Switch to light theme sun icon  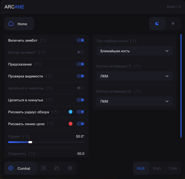[173, 24]
